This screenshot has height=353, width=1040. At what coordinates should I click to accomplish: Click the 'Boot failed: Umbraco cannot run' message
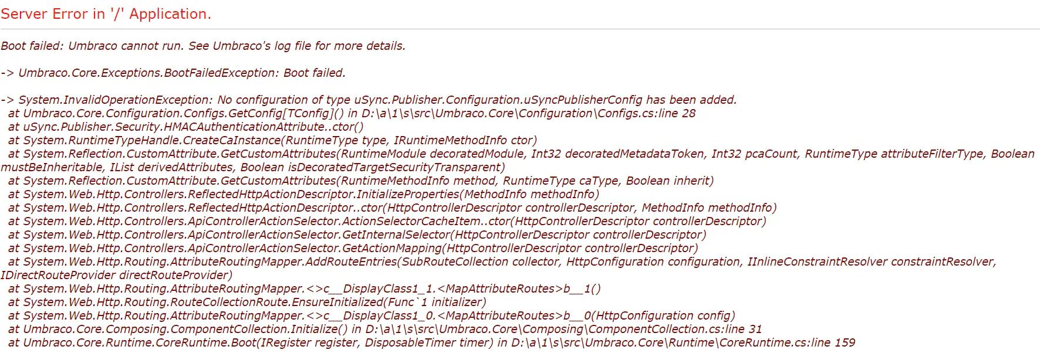click(x=203, y=46)
